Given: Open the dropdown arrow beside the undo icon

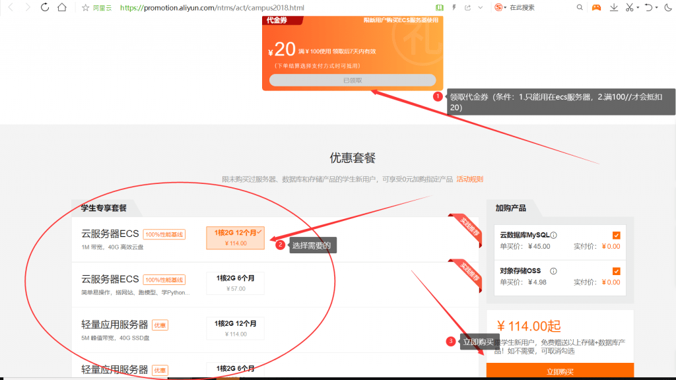Looking at the screenshot, I should pyautogui.click(x=657, y=7).
